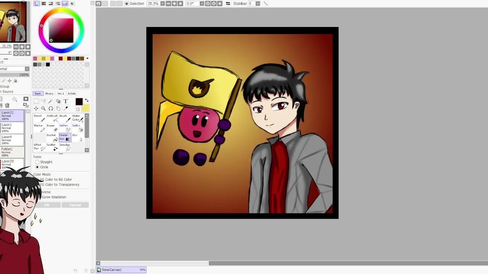Select the Marker tool
Screen dimensions: 488x274
point(40,128)
